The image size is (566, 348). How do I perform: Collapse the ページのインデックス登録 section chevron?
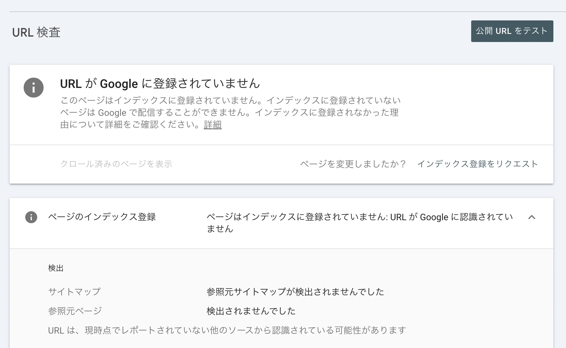click(x=532, y=217)
